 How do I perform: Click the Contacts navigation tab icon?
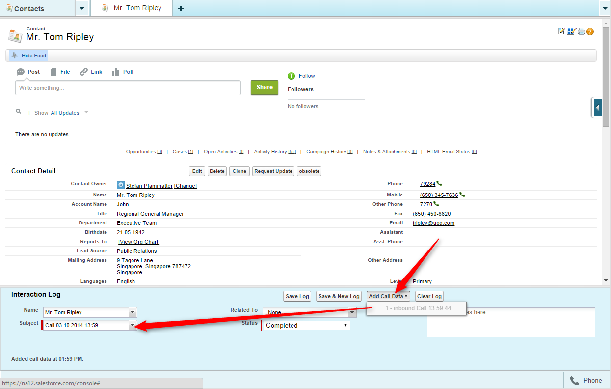pos(9,8)
